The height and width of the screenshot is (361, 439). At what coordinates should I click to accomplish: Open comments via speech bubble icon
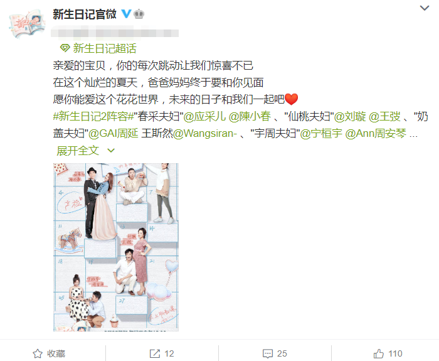coord(268,353)
